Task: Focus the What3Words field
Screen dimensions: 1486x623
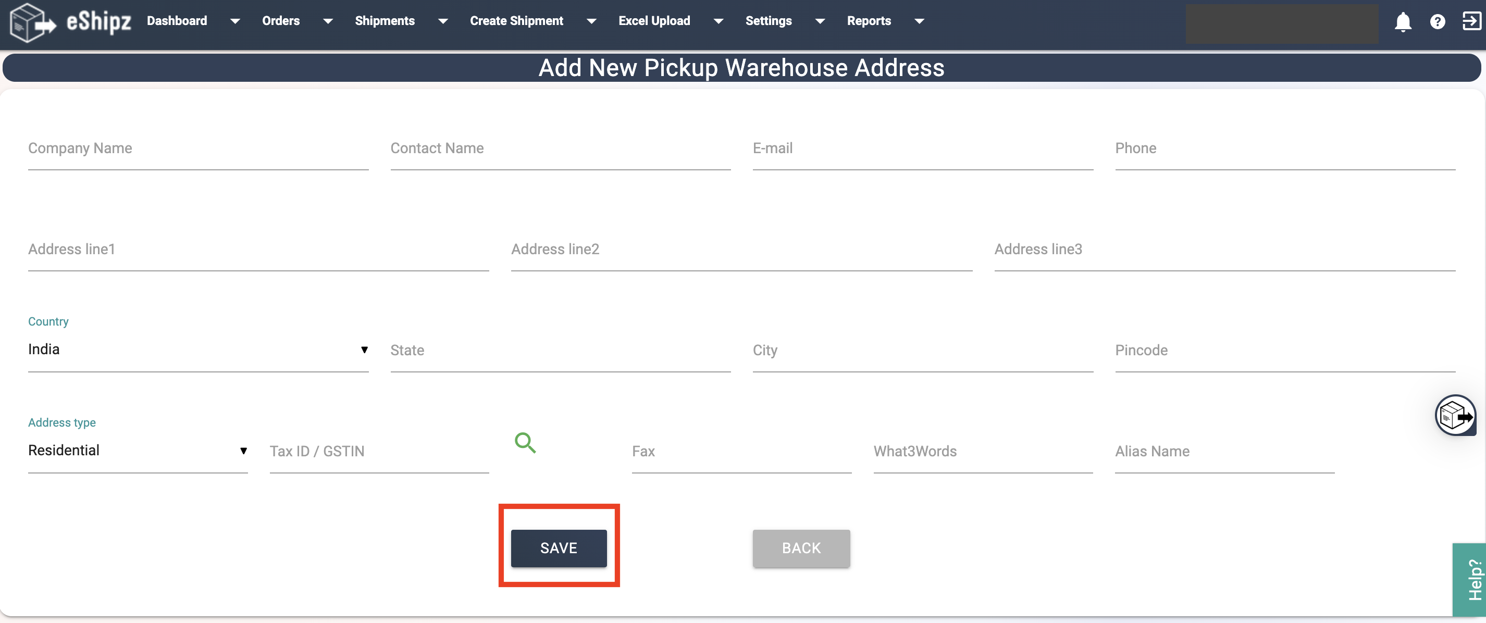Action: pyautogui.click(x=983, y=452)
